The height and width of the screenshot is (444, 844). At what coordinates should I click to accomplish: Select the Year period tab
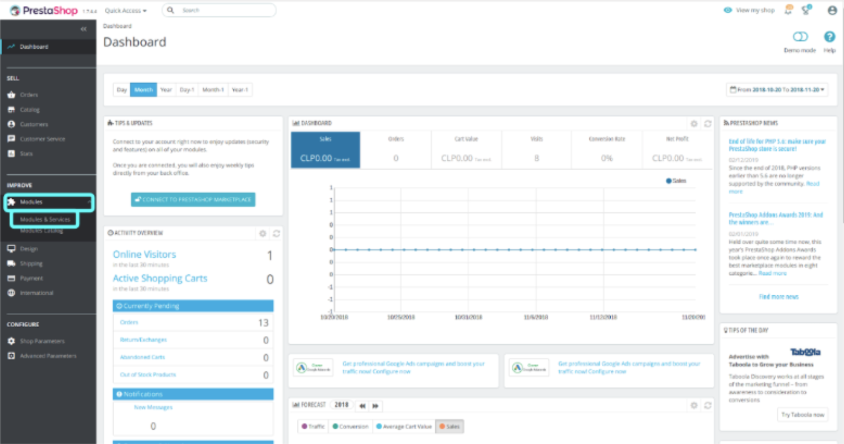(x=166, y=90)
